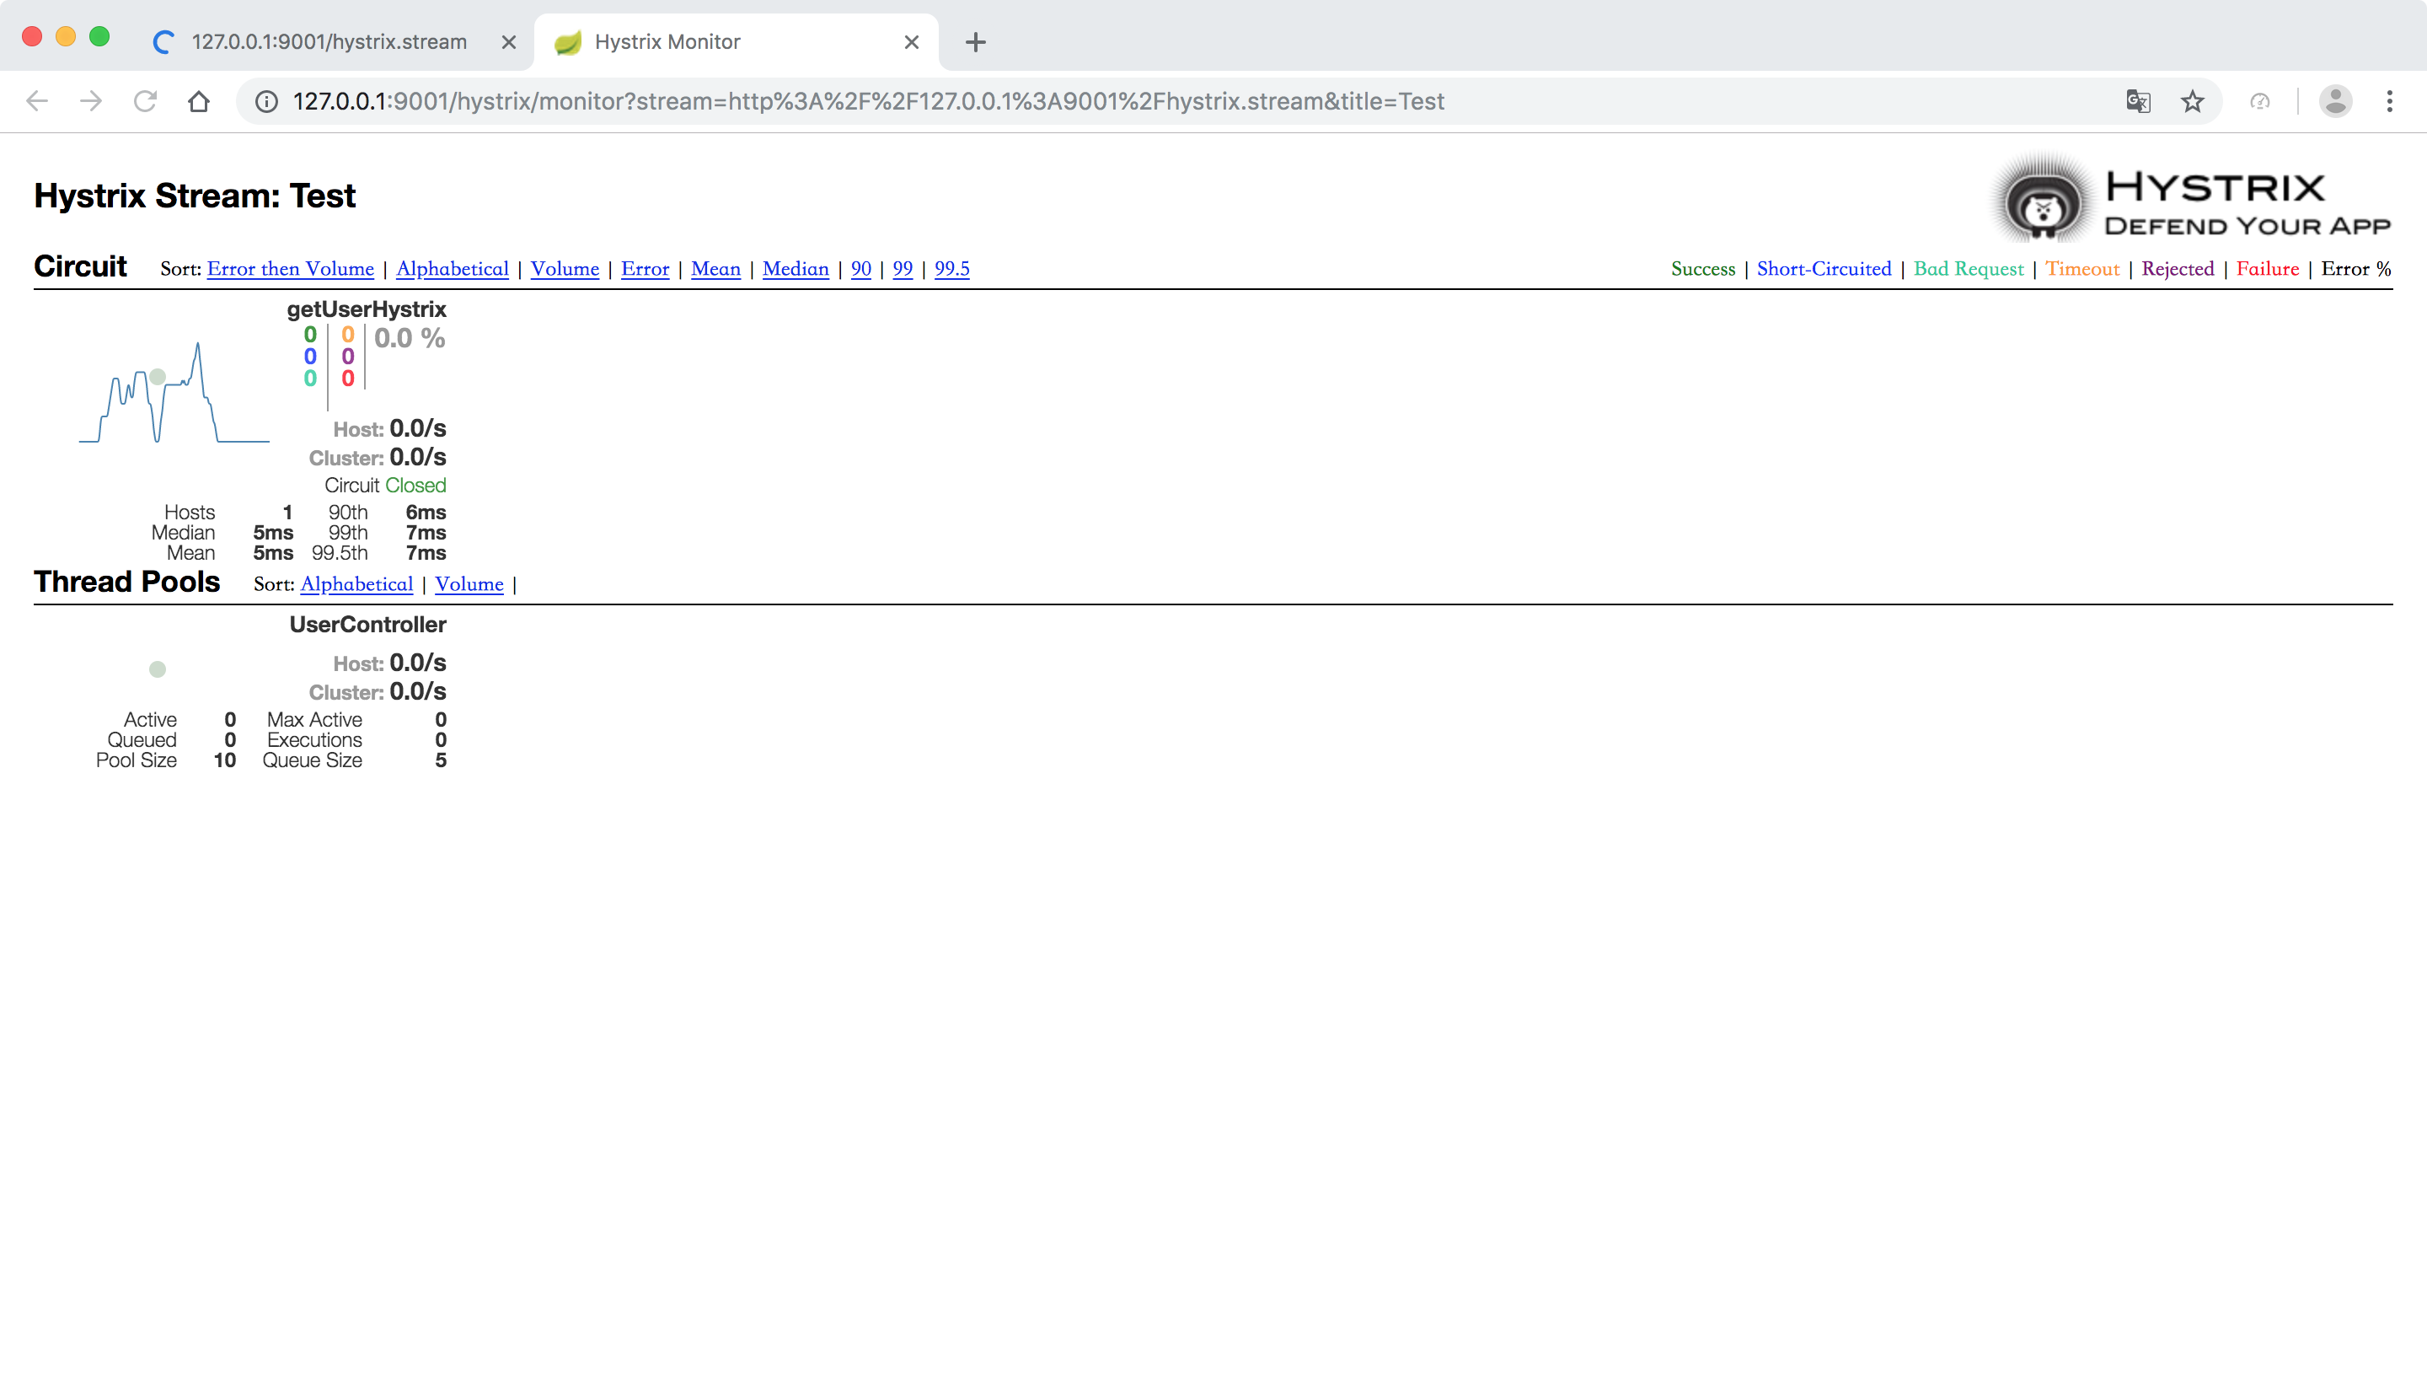This screenshot has width=2427, height=1391.
Task: Bookmark this page with the star icon
Action: coord(2192,101)
